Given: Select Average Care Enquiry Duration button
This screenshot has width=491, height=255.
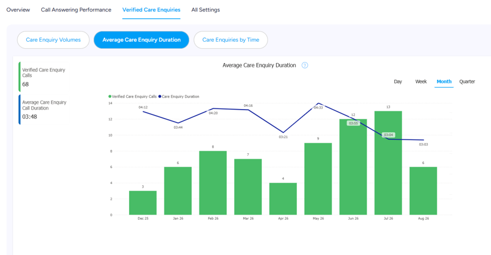Looking at the screenshot, I should [141, 40].
